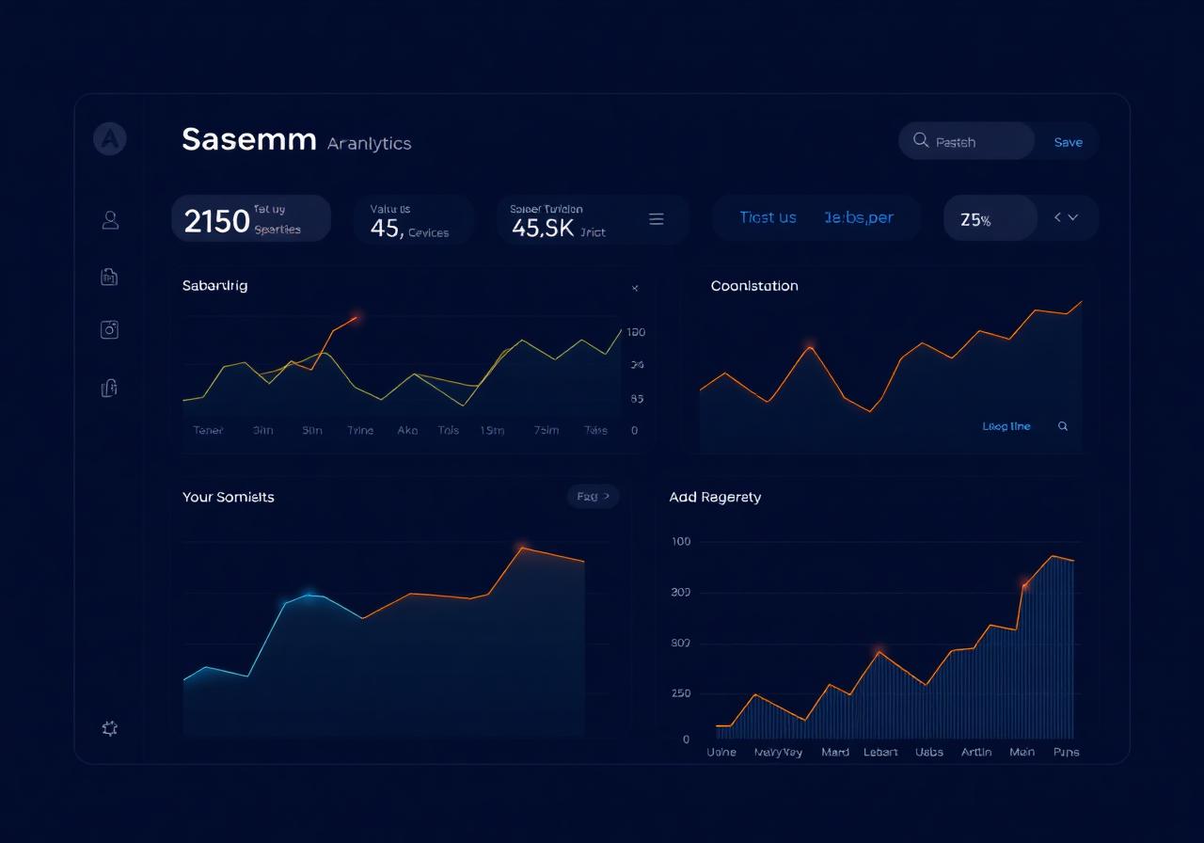
Task: Open the hamburger menu on 45.SK card
Action: click(x=657, y=219)
